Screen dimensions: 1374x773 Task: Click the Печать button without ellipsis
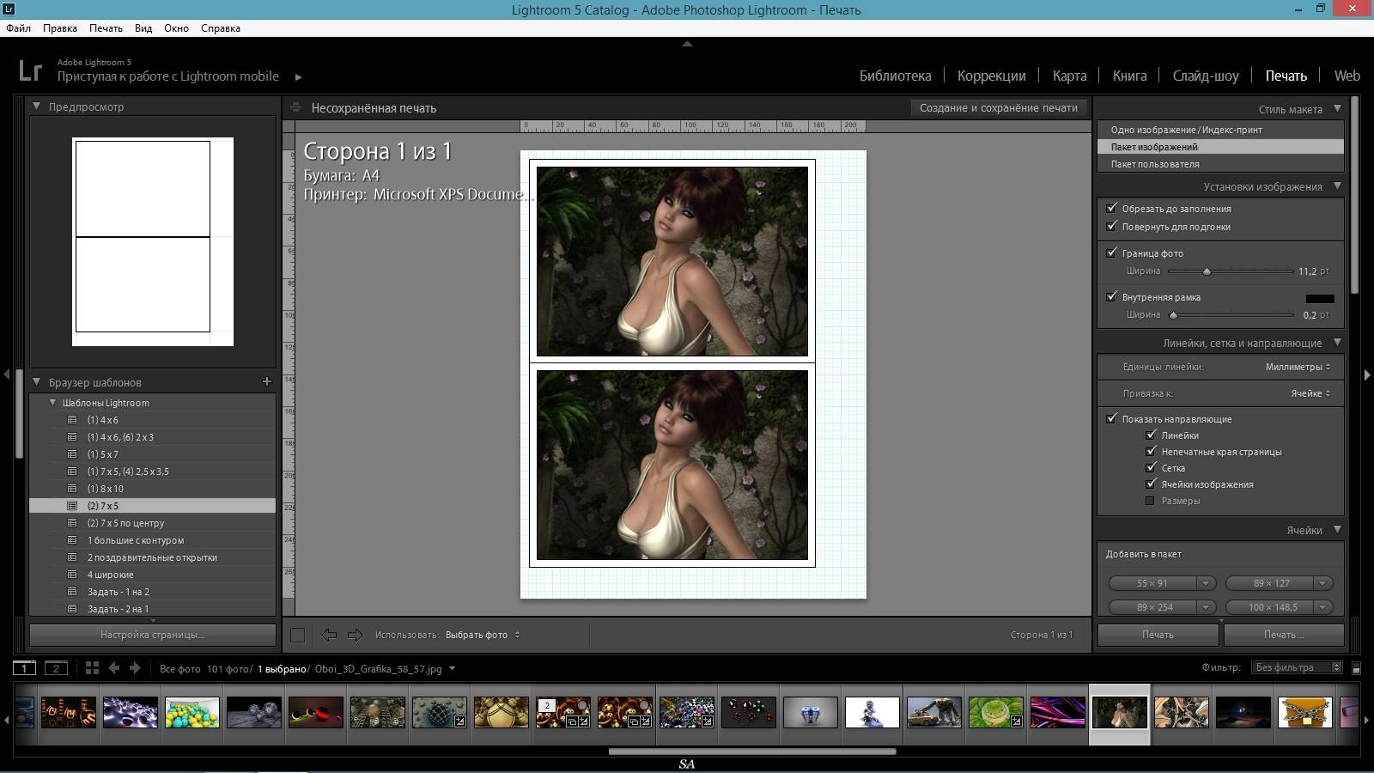[x=1158, y=635]
